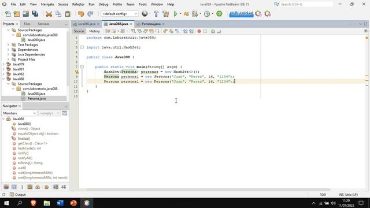Click the Profile Project icon

click(x=207, y=14)
